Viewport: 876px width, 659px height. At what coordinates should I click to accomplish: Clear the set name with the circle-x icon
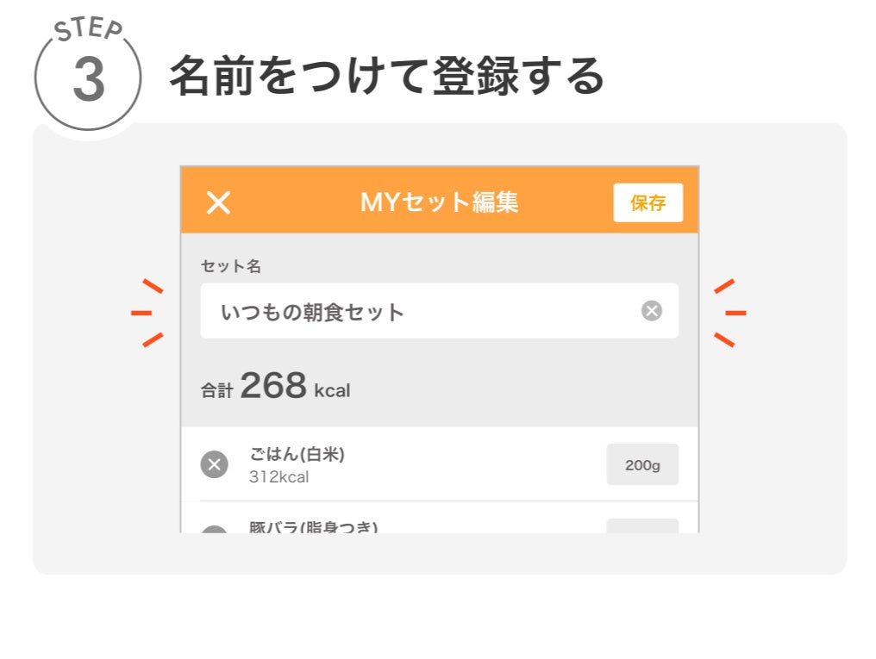pyautogui.click(x=652, y=311)
